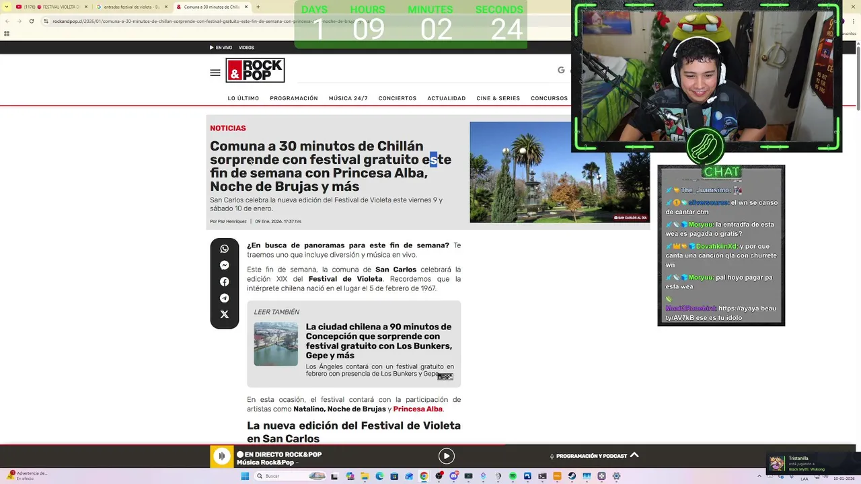Expand the Programación y Podcast panel

pos(634,455)
